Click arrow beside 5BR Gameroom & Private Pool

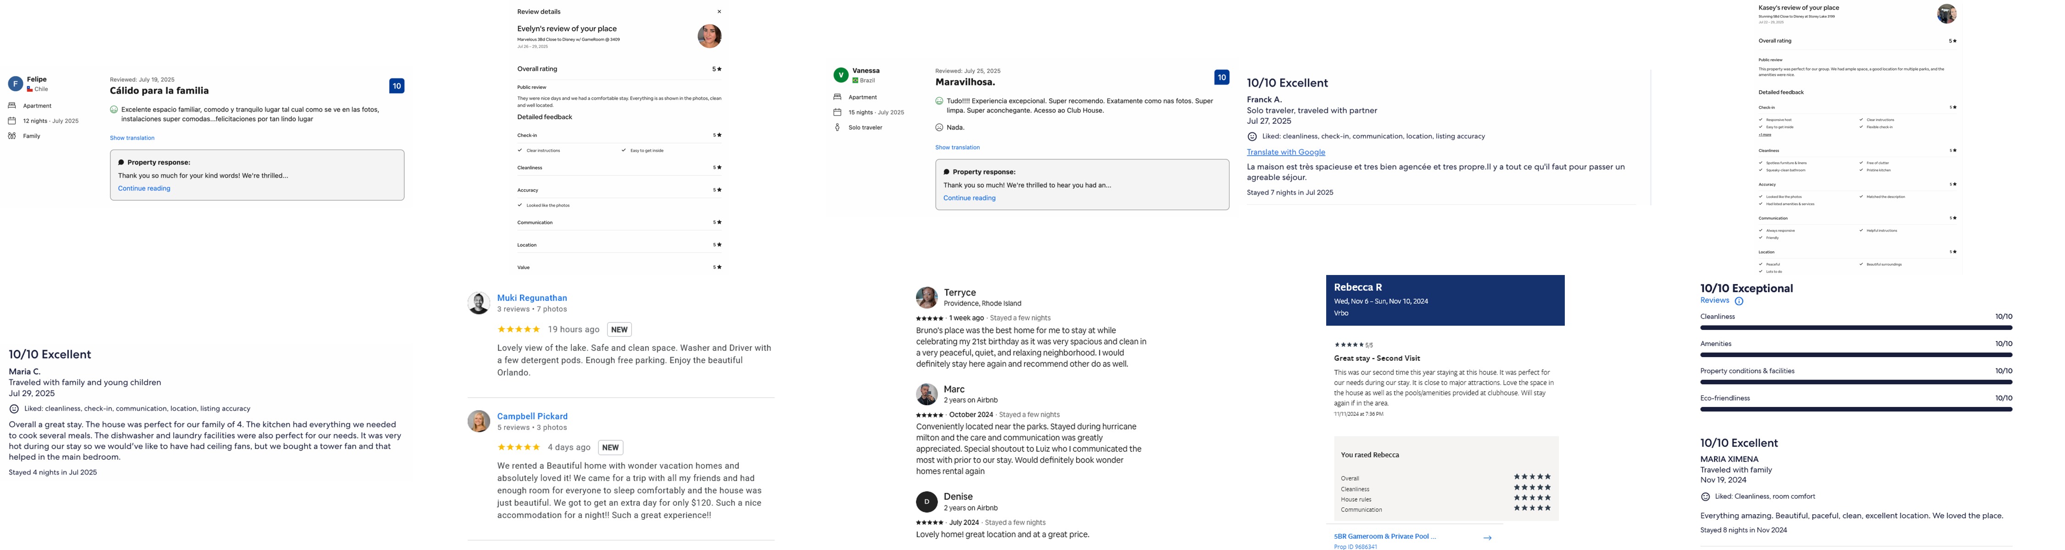pyautogui.click(x=1487, y=538)
